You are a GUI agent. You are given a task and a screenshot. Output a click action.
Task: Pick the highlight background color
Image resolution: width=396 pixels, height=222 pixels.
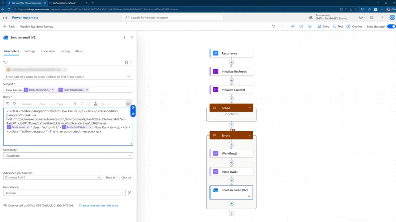[x=102, y=104]
